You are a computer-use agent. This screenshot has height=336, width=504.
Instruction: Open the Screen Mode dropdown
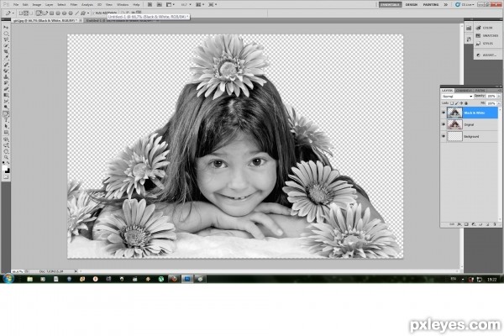[213, 4]
